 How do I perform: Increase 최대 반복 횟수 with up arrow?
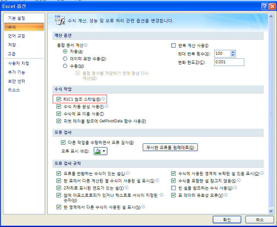(233, 52)
